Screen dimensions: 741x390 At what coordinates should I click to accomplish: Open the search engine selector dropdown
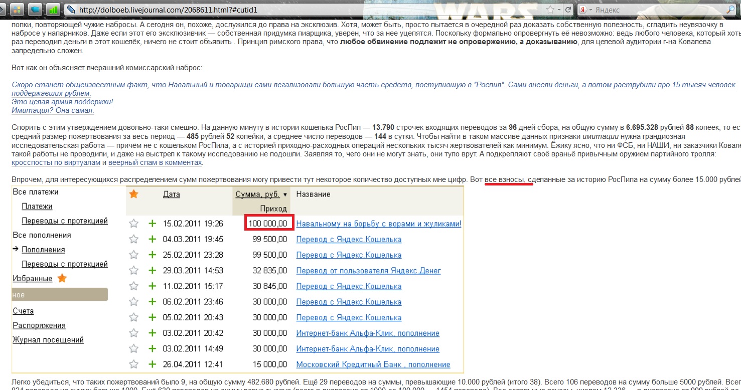(591, 10)
